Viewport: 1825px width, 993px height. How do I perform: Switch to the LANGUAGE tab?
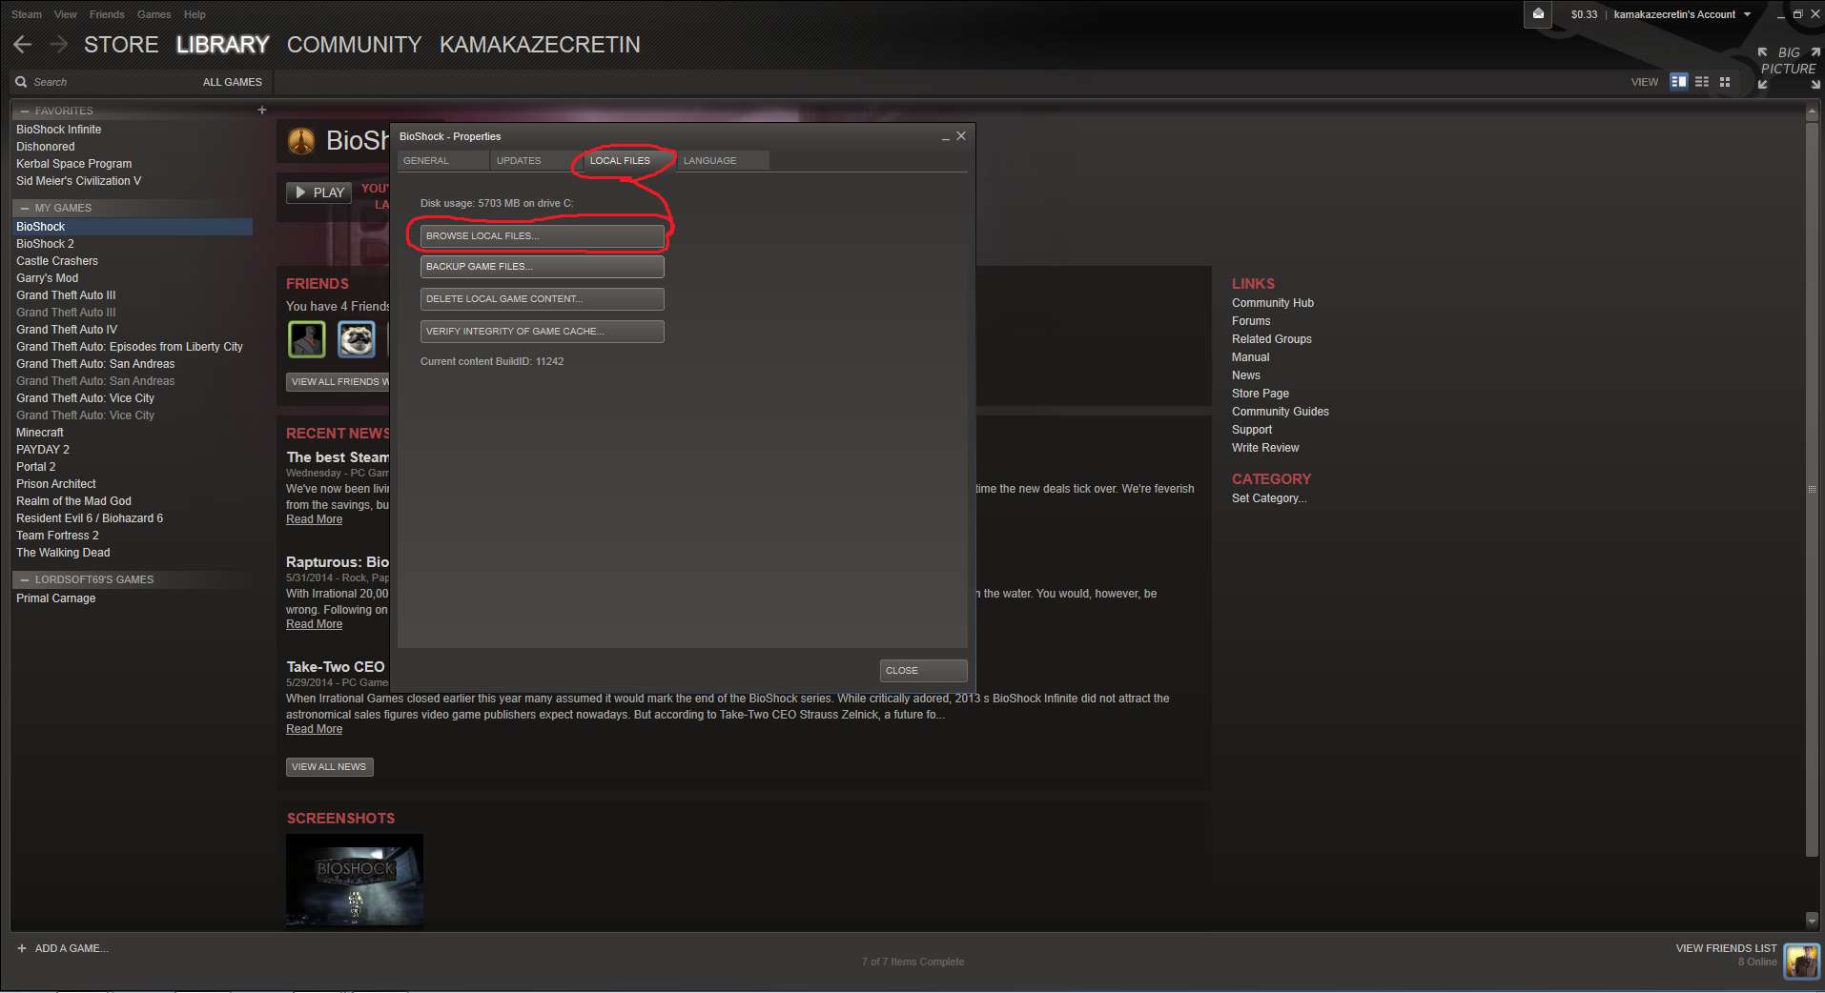coord(722,161)
